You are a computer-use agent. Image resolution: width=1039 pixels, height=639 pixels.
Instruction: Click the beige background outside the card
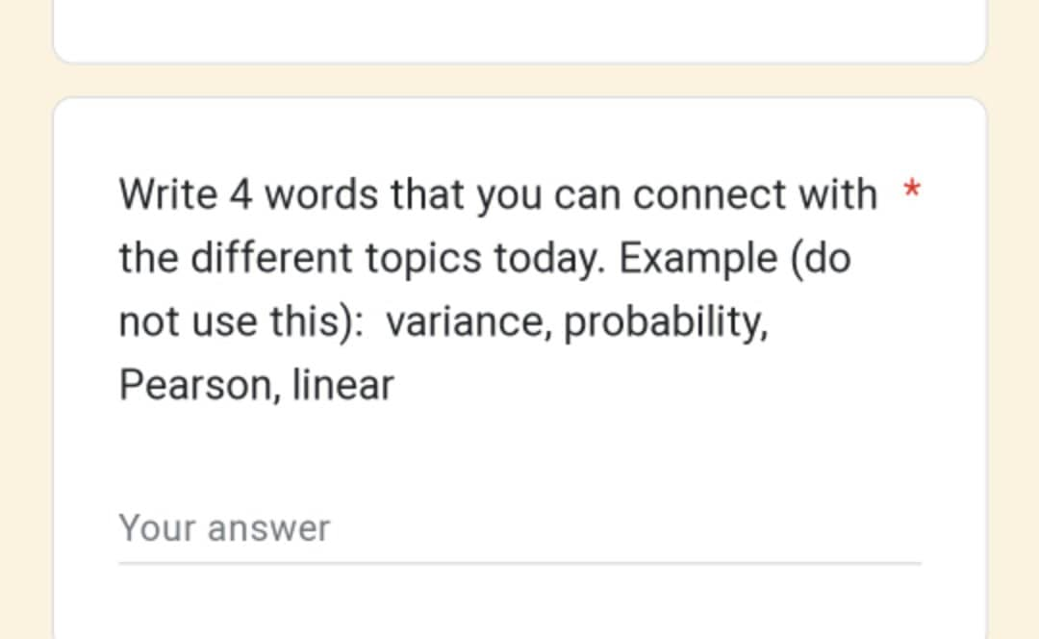click(x=26, y=319)
